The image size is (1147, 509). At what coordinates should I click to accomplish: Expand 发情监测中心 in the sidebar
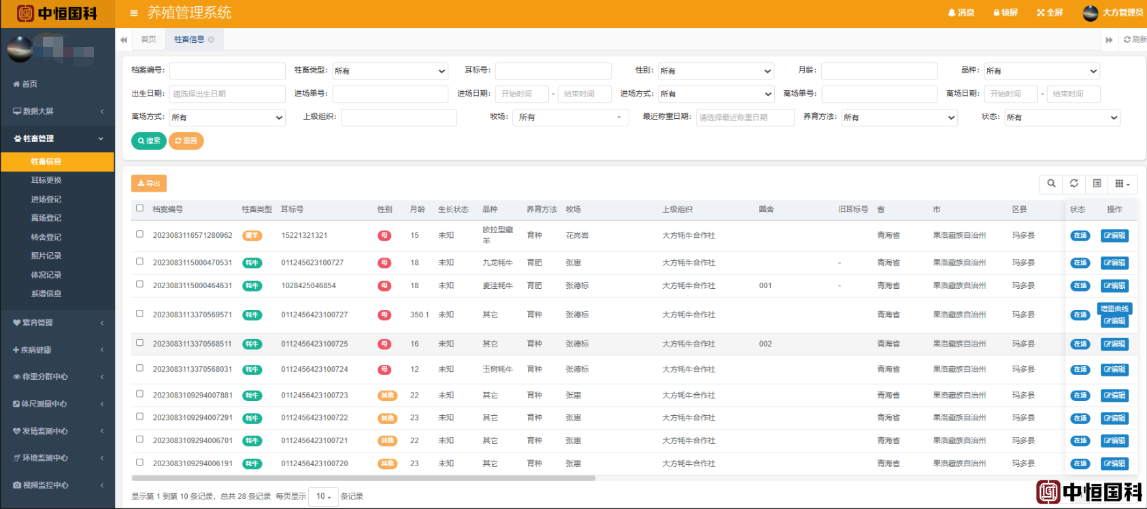(x=58, y=431)
